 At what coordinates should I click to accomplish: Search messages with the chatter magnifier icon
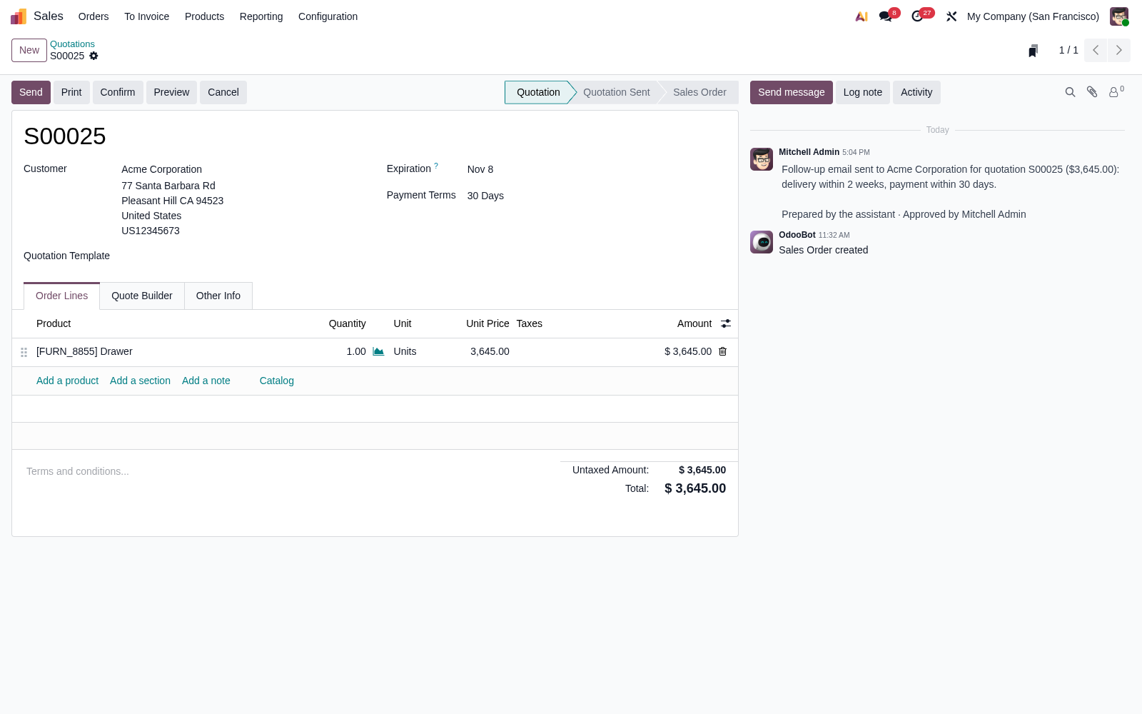point(1070,92)
